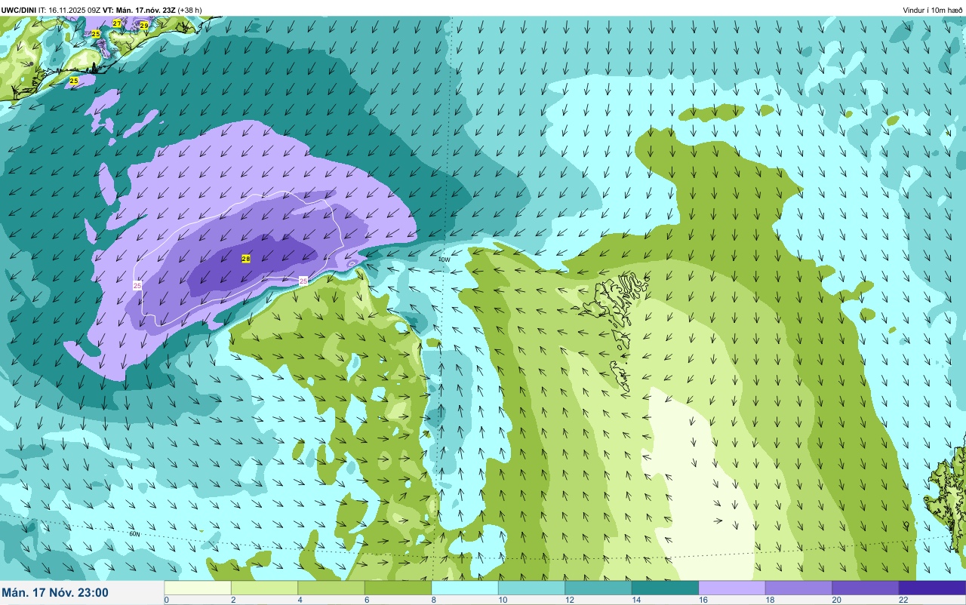Select the medium purple 18–20 legend swatch
The height and width of the screenshot is (605, 966).
(798, 588)
